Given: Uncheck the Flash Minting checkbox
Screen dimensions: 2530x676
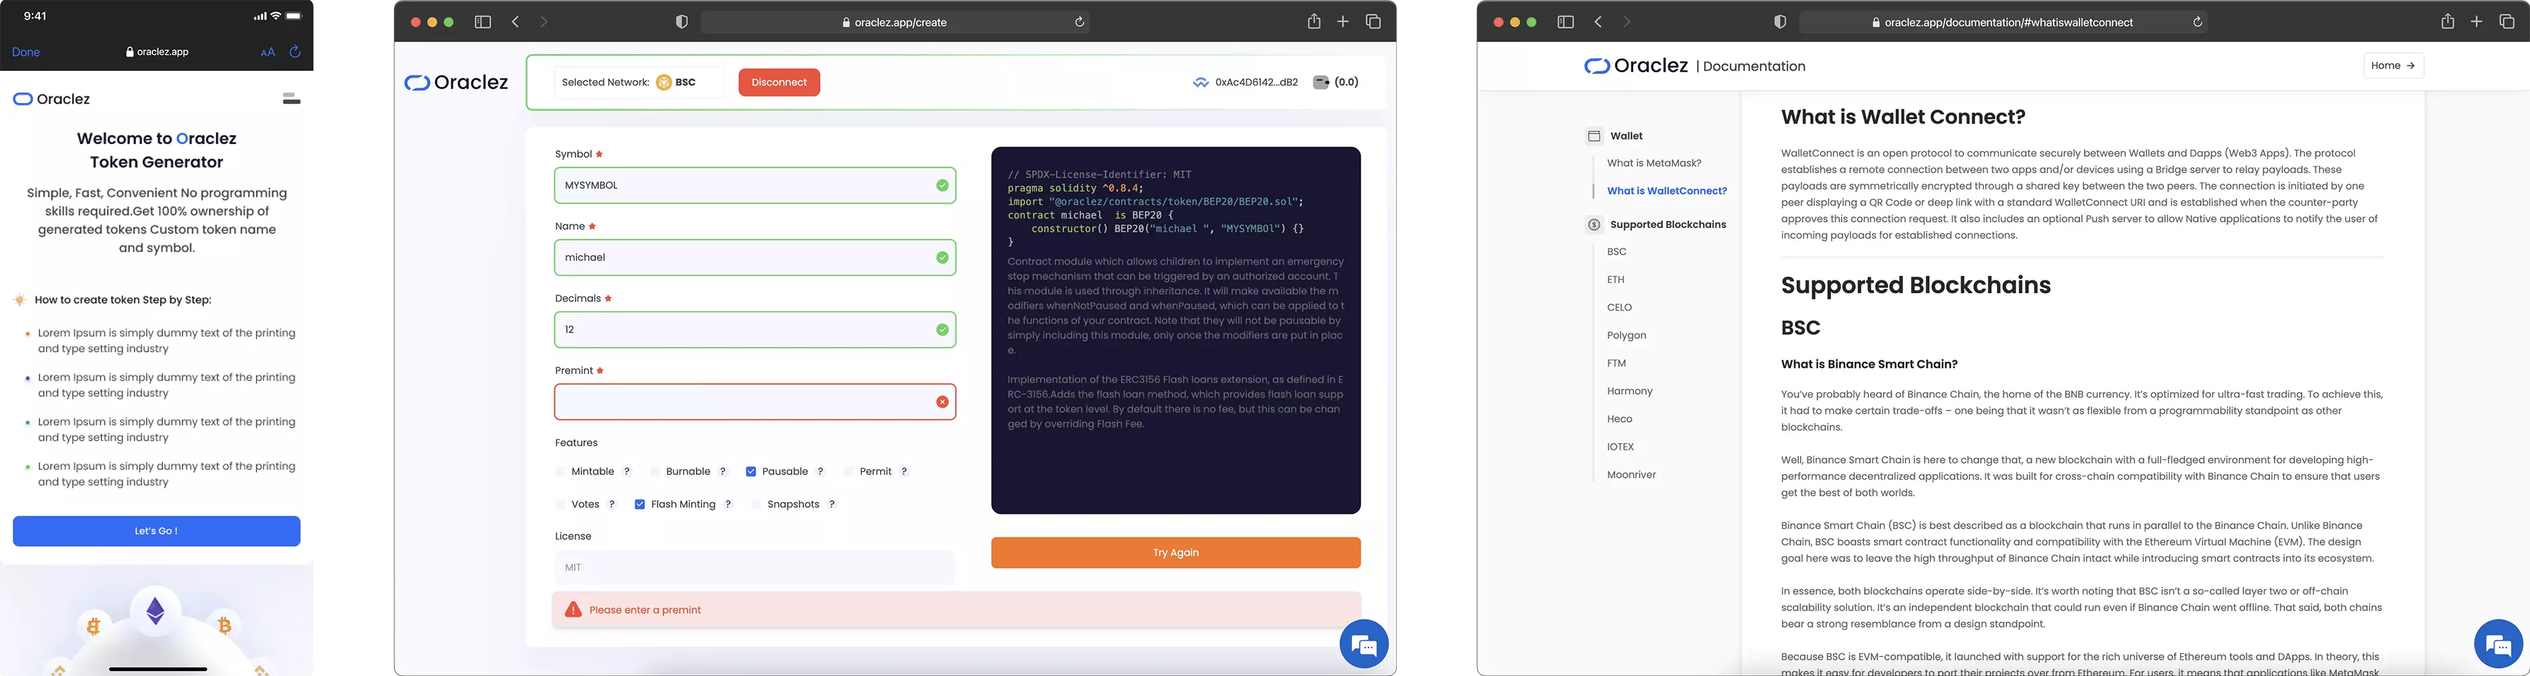Looking at the screenshot, I should click(639, 505).
